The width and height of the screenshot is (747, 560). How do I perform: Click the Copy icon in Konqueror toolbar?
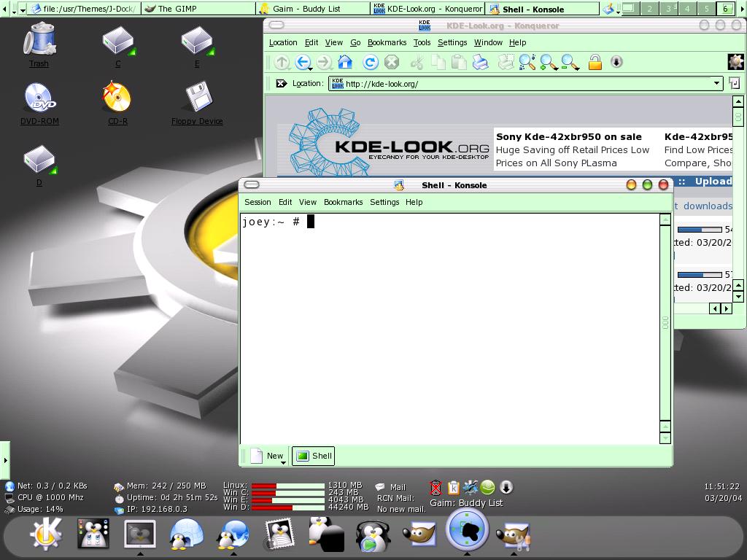coord(438,63)
